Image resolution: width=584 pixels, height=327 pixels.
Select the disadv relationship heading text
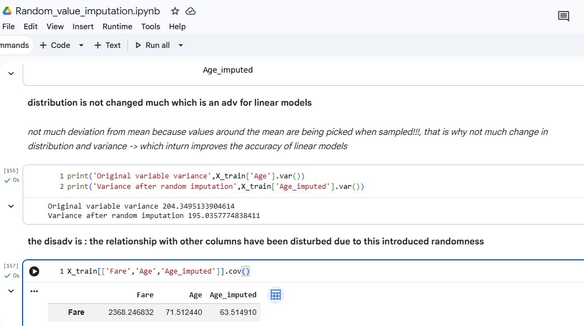(255, 242)
